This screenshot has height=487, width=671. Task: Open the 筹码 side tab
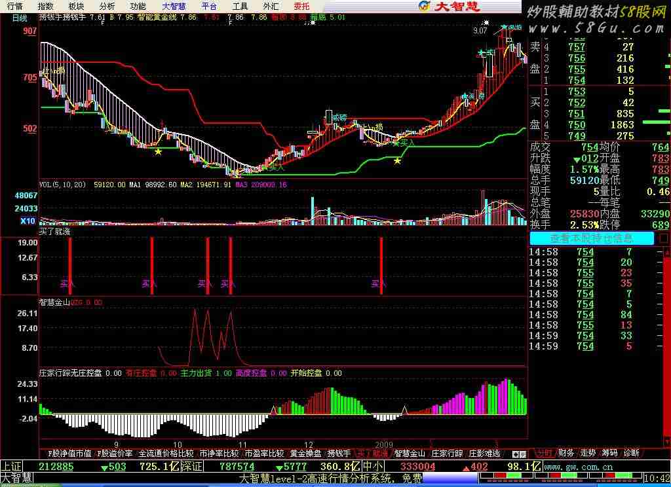[610, 453]
